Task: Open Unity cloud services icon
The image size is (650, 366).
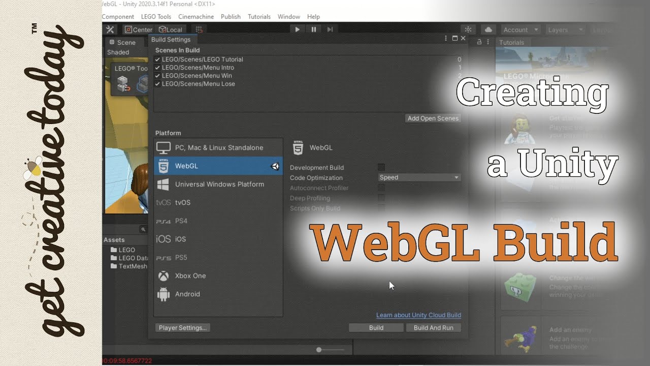Action: [x=488, y=29]
